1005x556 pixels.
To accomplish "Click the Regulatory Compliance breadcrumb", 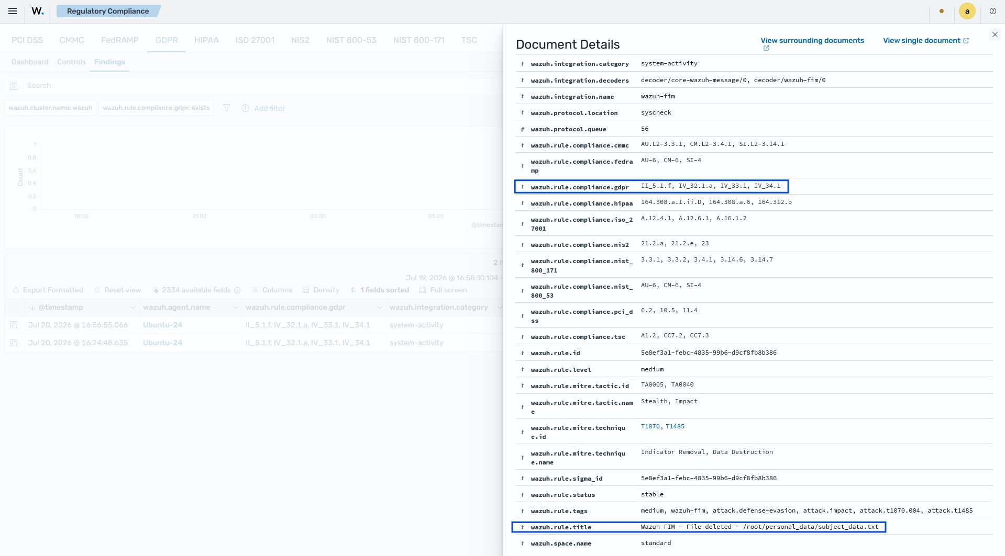I will click(108, 11).
